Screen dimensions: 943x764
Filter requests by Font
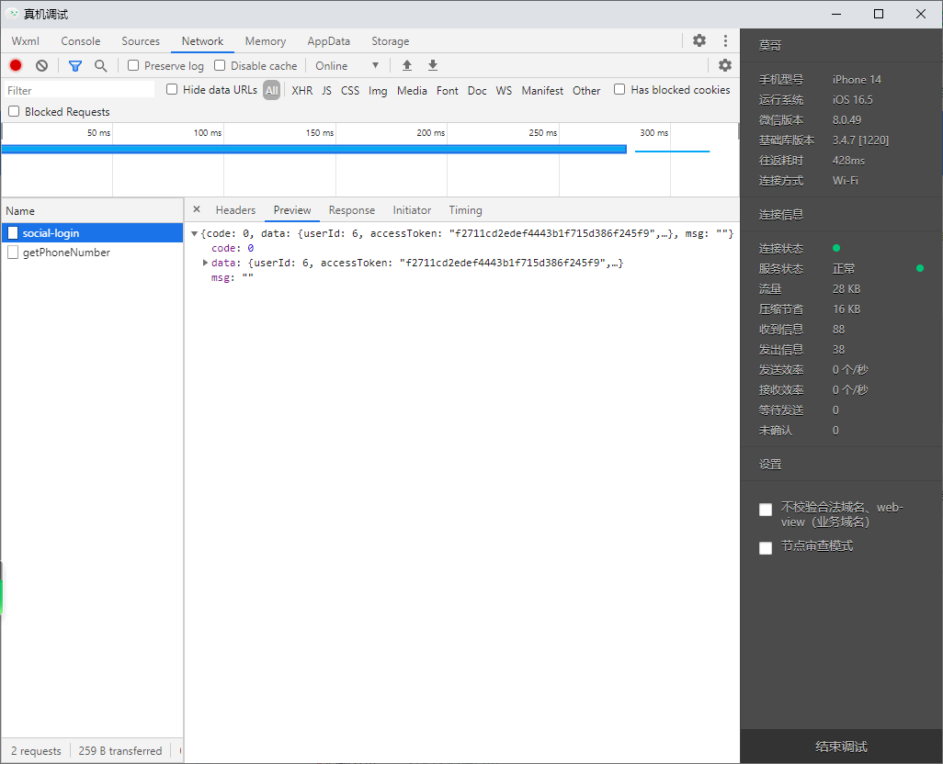pos(448,90)
